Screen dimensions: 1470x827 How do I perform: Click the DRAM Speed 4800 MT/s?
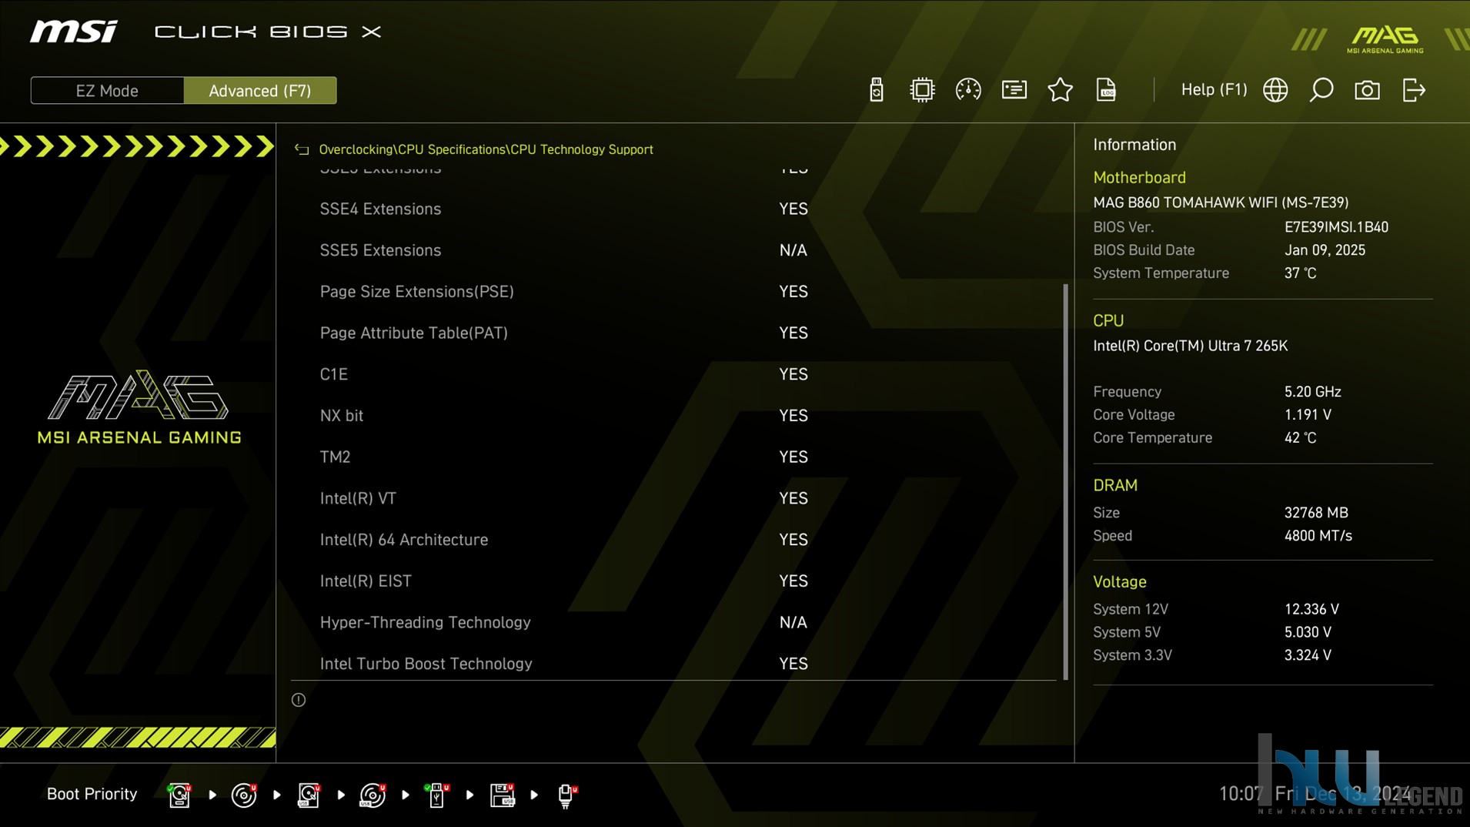(1318, 536)
